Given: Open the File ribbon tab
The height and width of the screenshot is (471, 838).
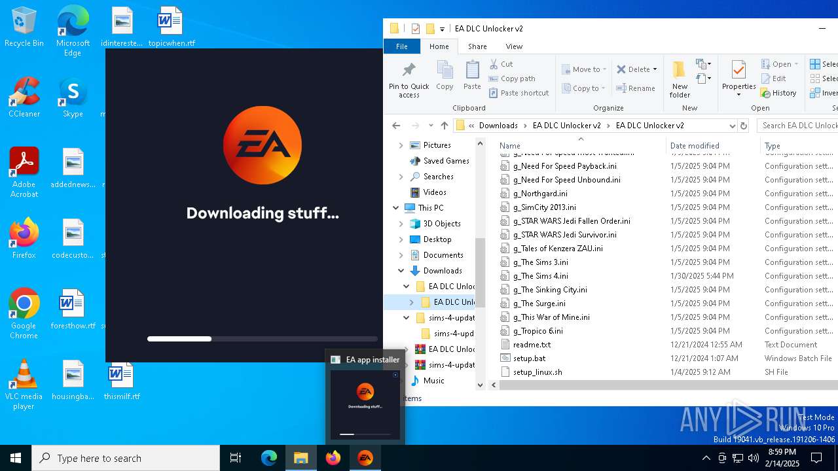Looking at the screenshot, I should click(x=402, y=46).
